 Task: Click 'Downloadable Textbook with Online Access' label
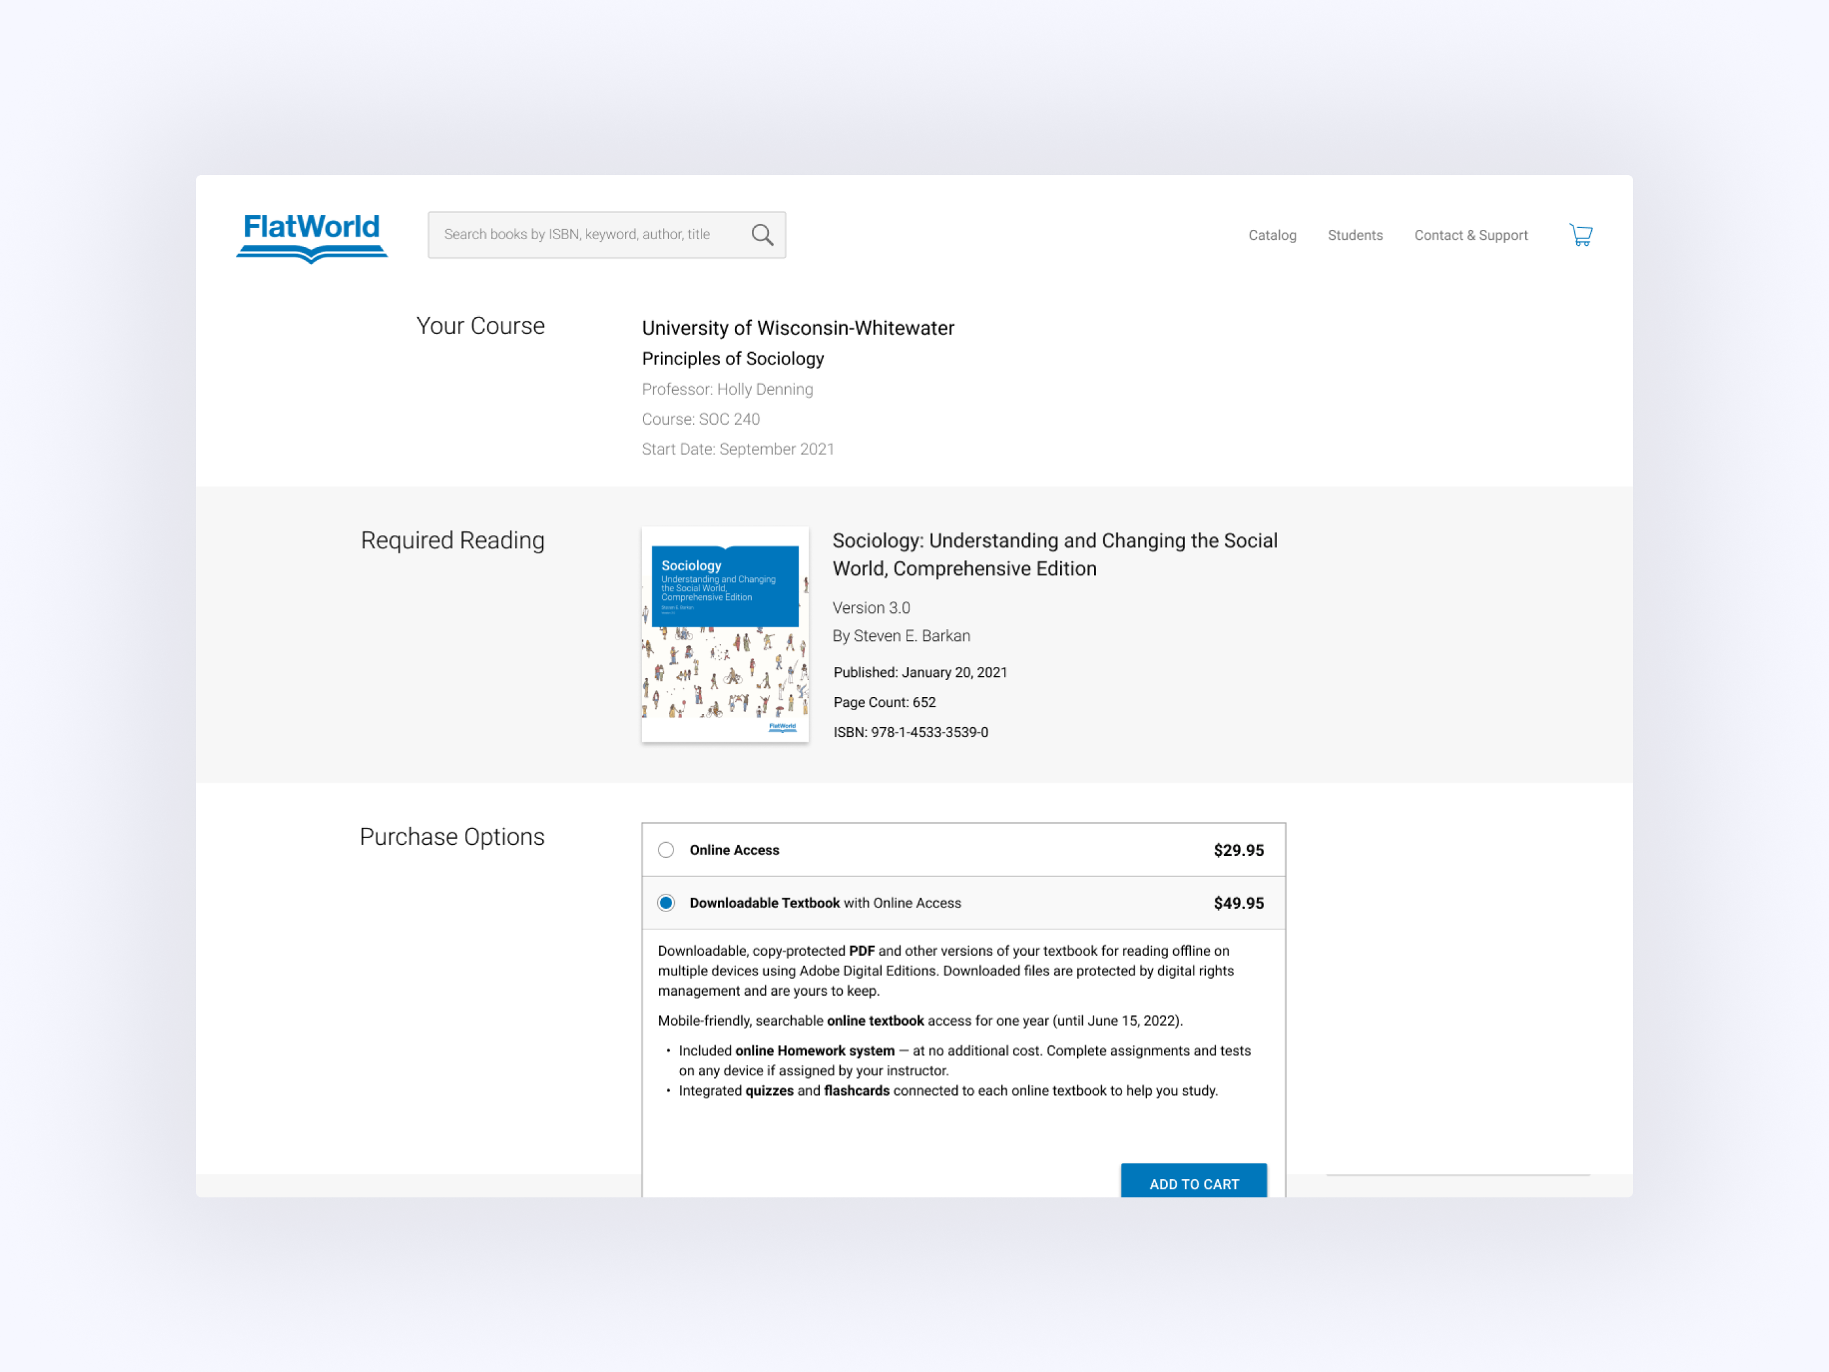coord(825,903)
